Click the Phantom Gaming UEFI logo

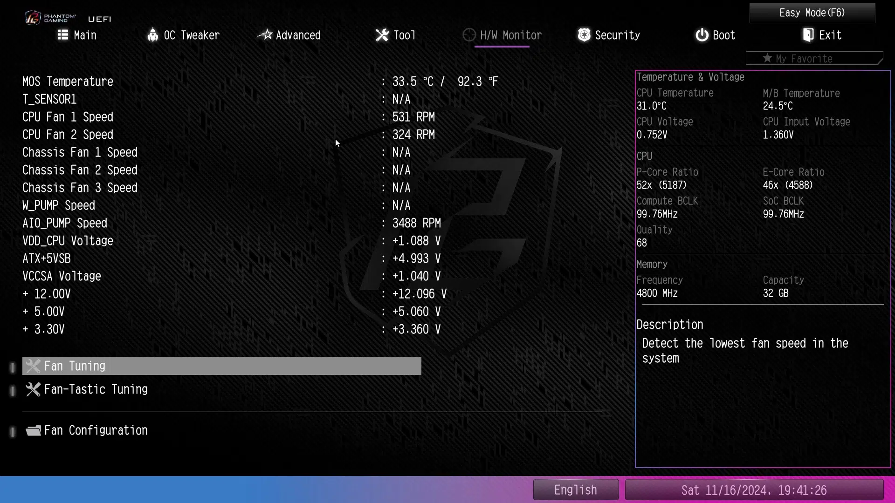pyautogui.click(x=68, y=18)
